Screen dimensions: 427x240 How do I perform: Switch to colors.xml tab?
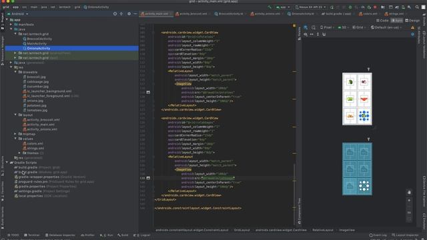coord(370,13)
